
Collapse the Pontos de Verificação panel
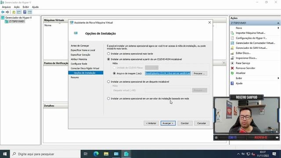(224, 63)
